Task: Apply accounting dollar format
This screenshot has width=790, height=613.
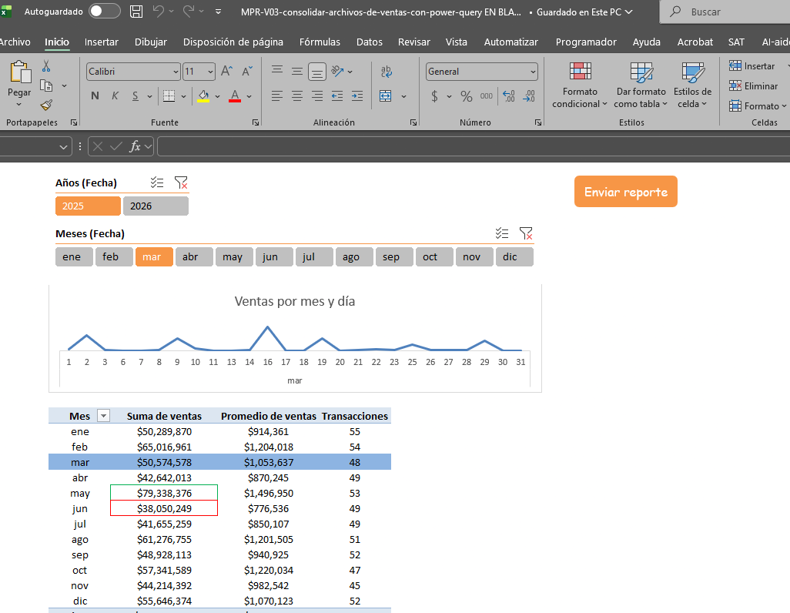Action: coord(434,95)
